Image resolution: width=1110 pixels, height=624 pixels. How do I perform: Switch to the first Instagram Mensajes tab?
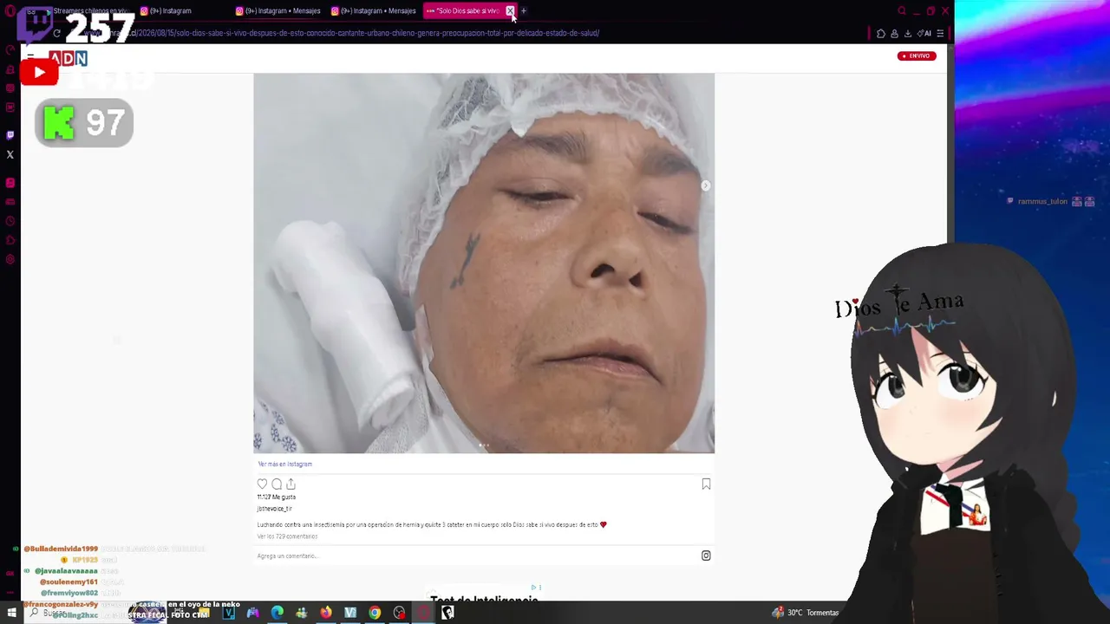(x=277, y=11)
